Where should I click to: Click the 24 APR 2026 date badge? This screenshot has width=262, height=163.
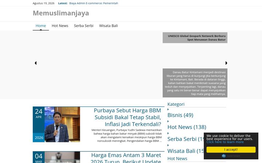pyautogui.click(x=39, y=124)
